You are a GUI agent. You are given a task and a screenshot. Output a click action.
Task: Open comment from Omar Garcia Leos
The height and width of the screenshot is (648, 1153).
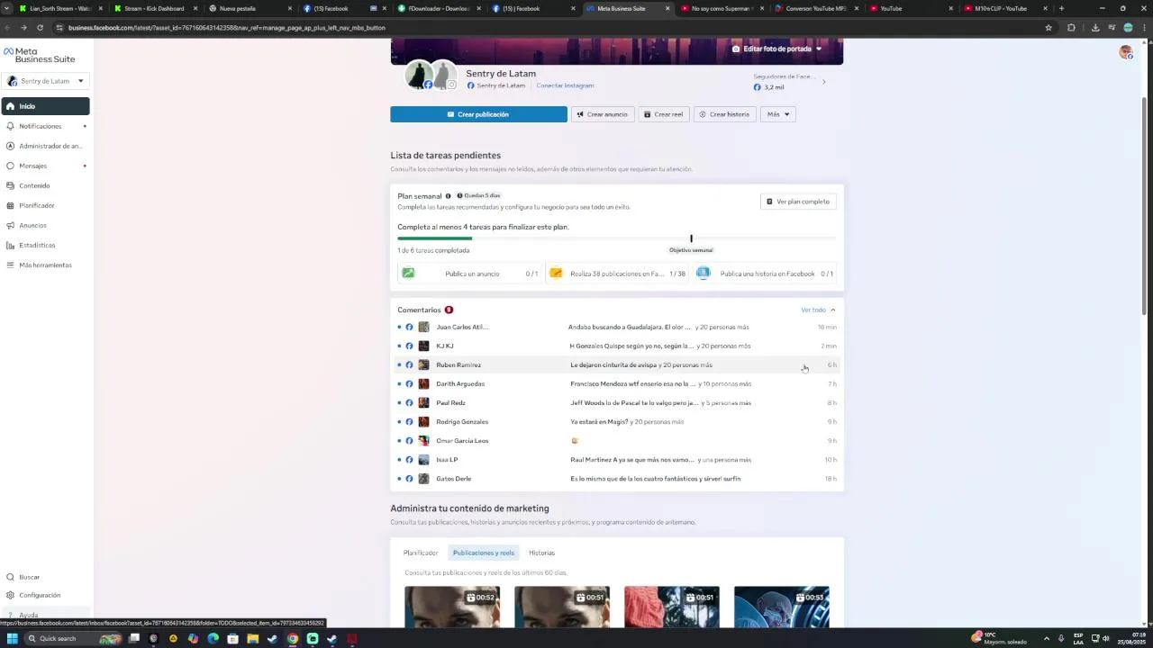(x=617, y=440)
